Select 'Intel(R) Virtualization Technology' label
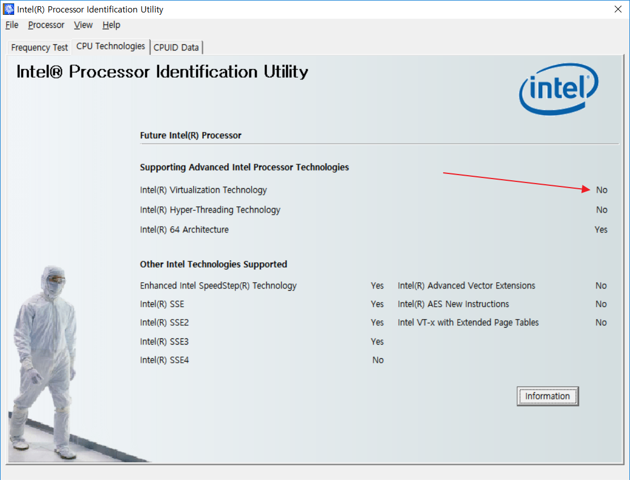Image resolution: width=630 pixels, height=480 pixels. (203, 190)
